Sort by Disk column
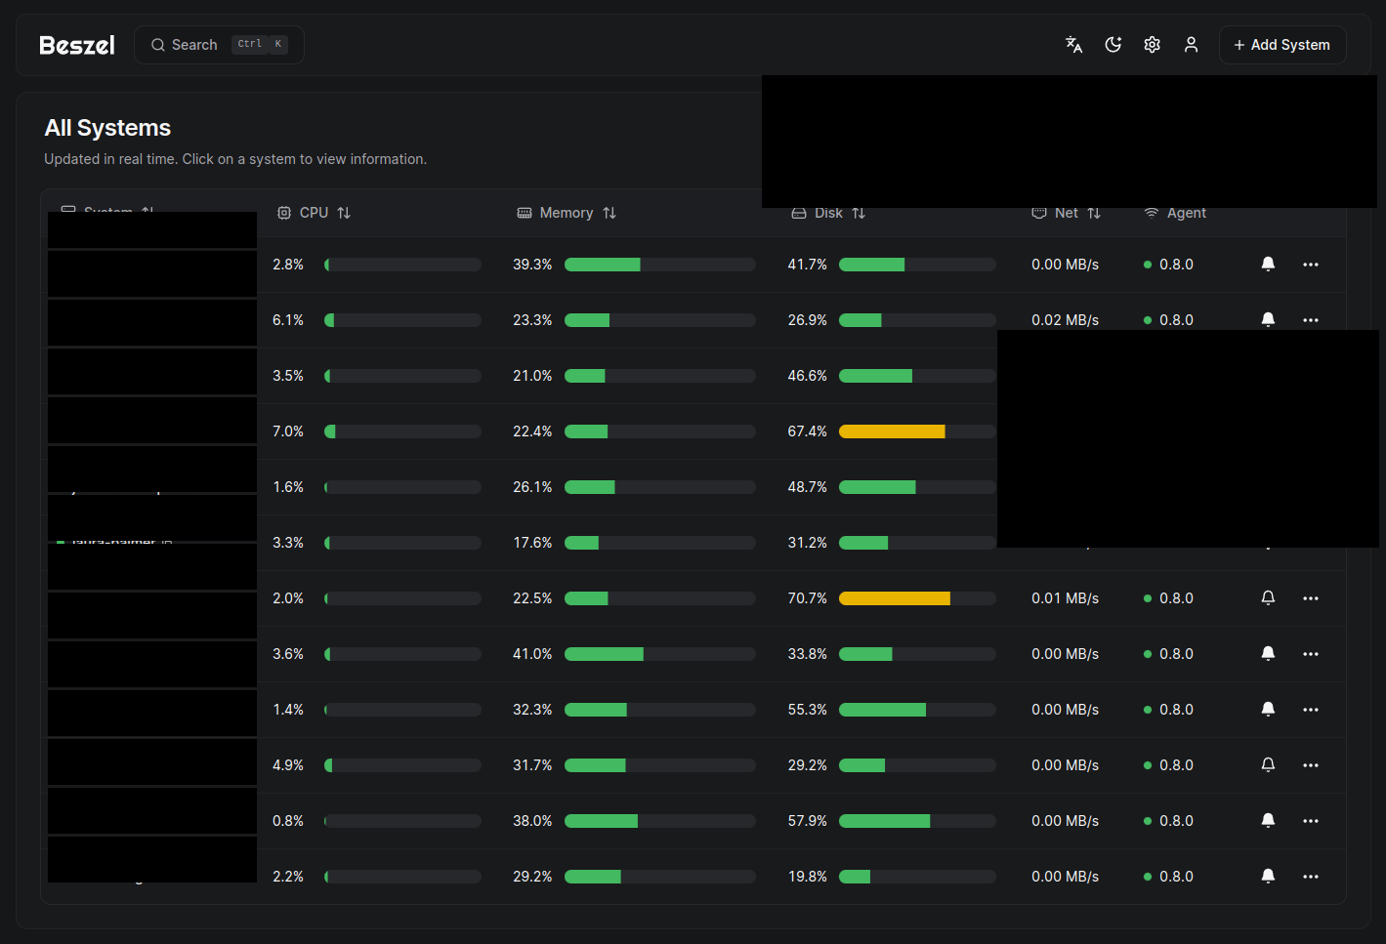Viewport: 1386px width, 944px height. (x=829, y=213)
